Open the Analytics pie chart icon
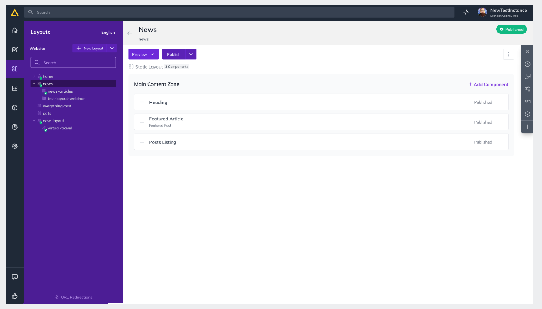The height and width of the screenshot is (309, 542). click(15, 127)
